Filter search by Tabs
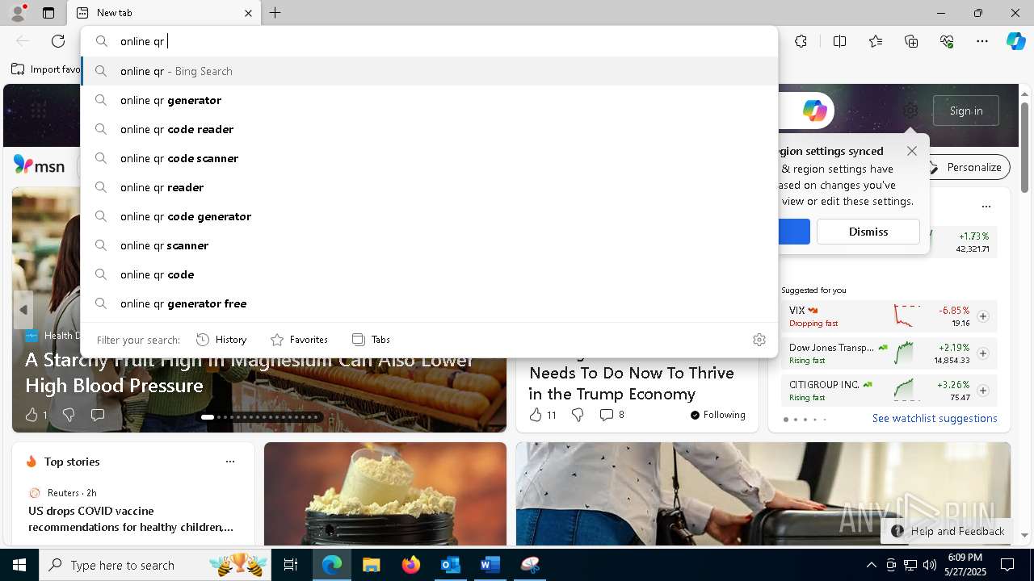The image size is (1034, 581). (x=371, y=340)
